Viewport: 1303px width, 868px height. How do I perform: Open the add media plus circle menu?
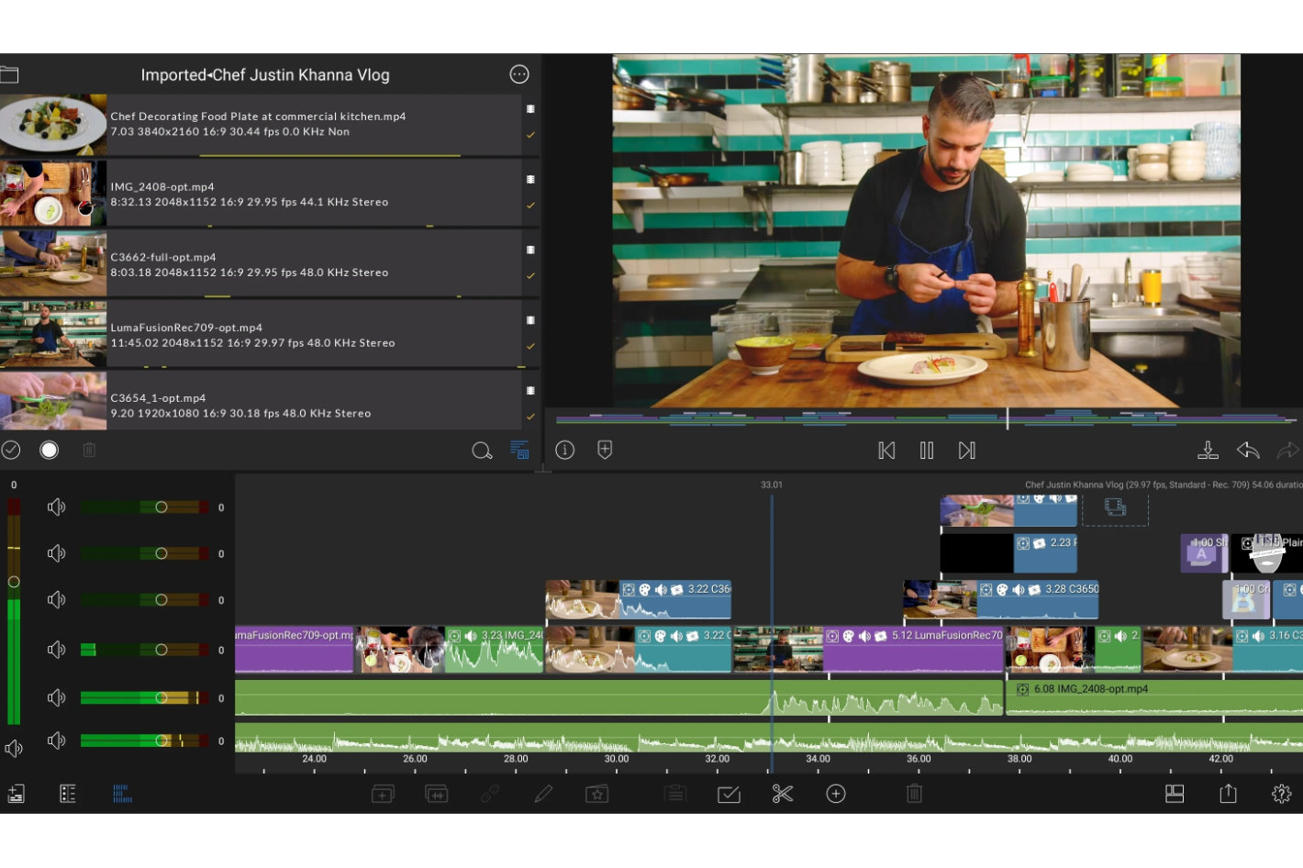[x=836, y=794]
